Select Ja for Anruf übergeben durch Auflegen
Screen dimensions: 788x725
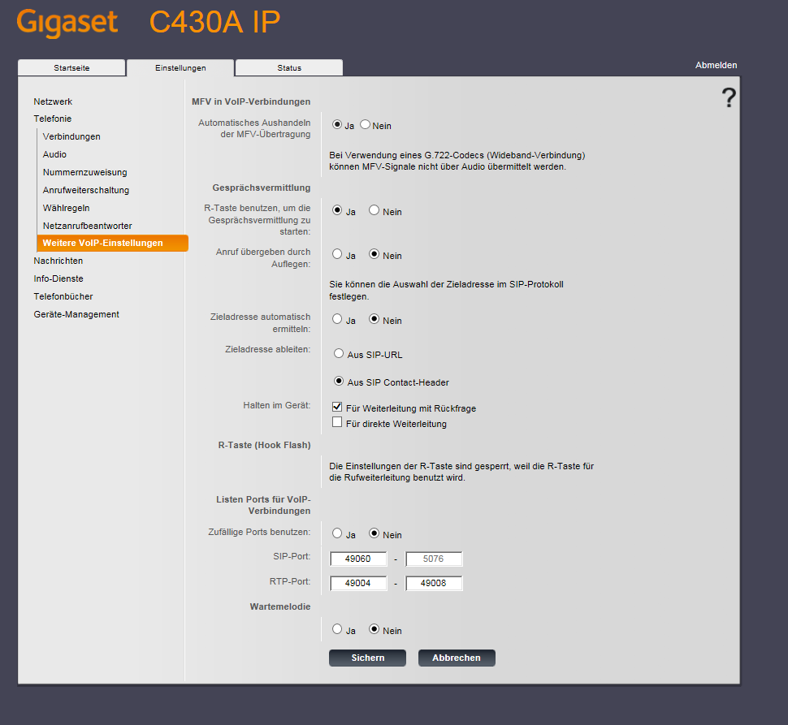(x=337, y=254)
